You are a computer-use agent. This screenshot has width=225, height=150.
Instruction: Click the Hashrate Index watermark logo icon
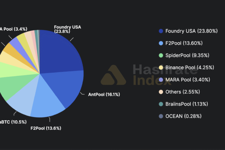(113, 75)
